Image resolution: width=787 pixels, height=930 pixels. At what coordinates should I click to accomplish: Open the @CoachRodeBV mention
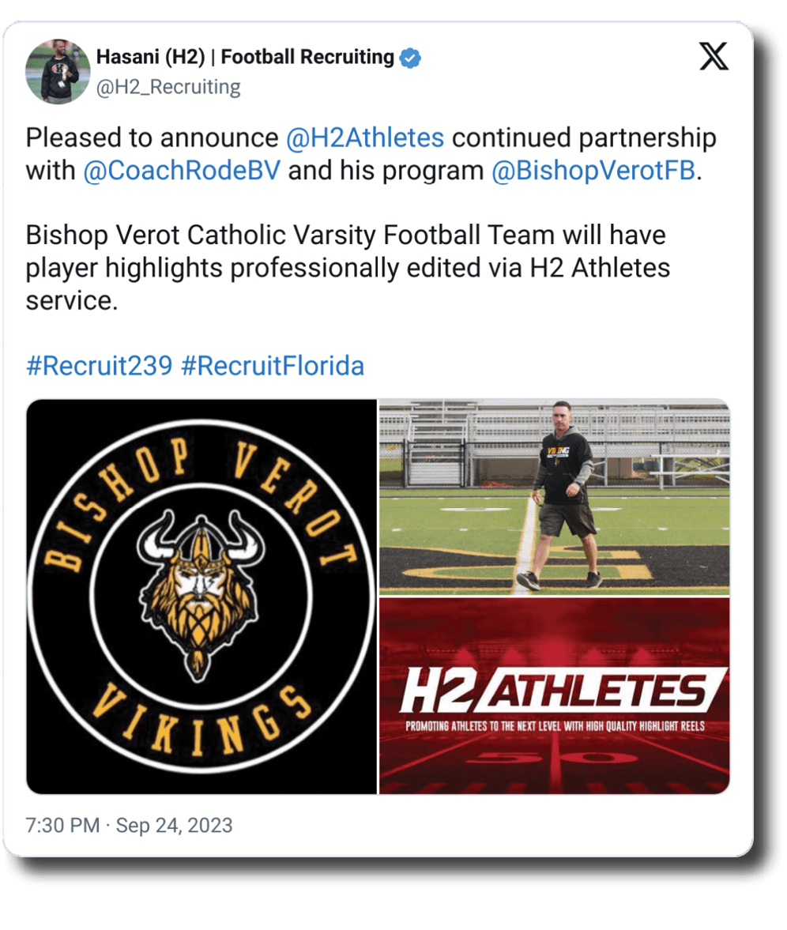[x=181, y=171]
